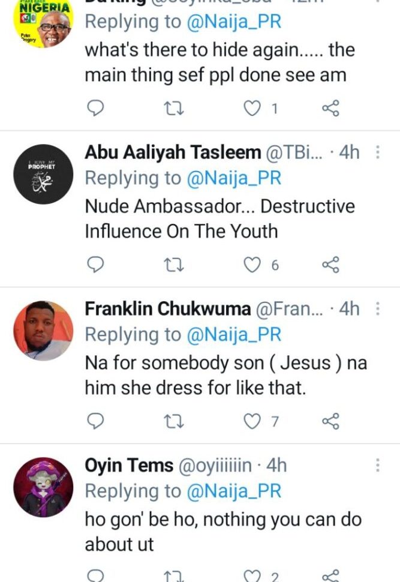The image size is (400, 582).
Task: Like Franklin Chukwuma's tweet
Action: (x=253, y=421)
